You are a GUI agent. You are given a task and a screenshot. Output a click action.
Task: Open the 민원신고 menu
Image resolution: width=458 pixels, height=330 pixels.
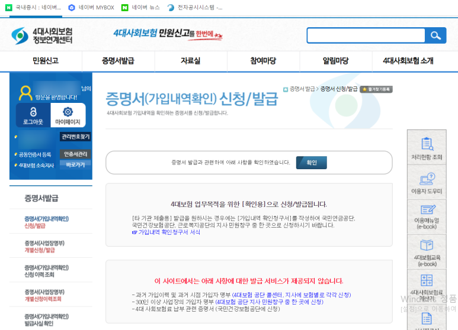tap(46, 61)
